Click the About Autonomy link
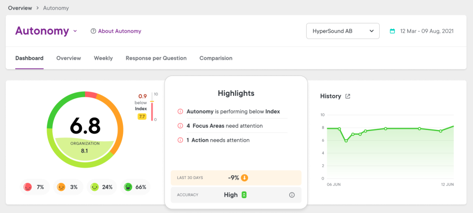Screen dimensions: 473x213 pyautogui.click(x=120, y=31)
